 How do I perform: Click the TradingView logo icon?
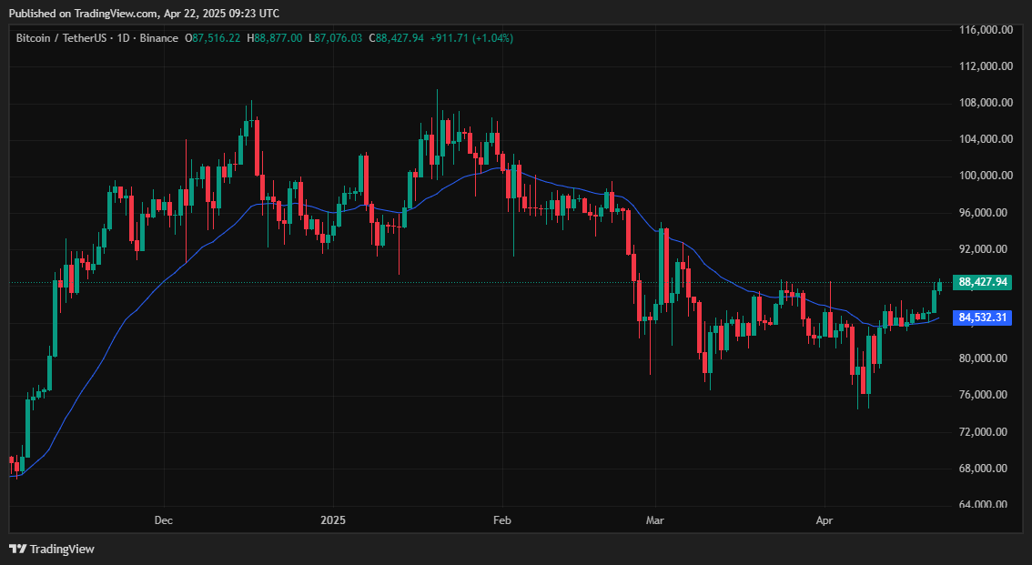pyautogui.click(x=18, y=550)
